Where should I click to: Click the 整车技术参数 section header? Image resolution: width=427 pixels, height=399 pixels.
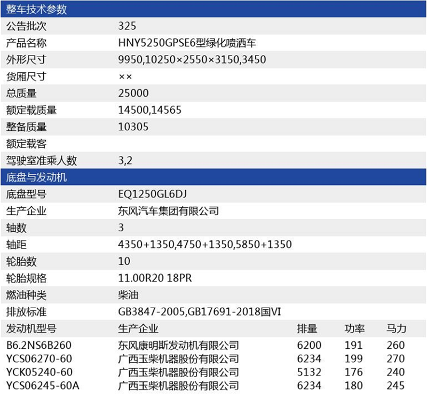pos(36,9)
